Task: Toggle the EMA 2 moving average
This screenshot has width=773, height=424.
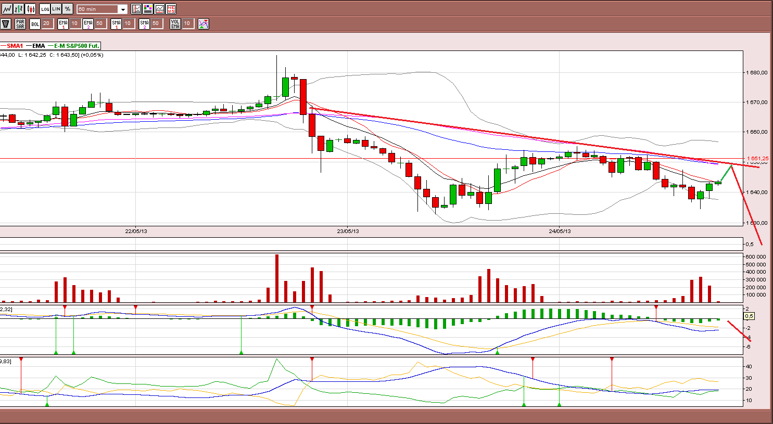Action: 88,23
